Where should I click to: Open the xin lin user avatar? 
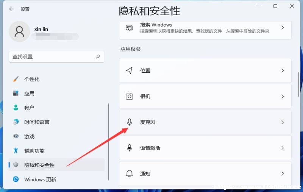19,31
